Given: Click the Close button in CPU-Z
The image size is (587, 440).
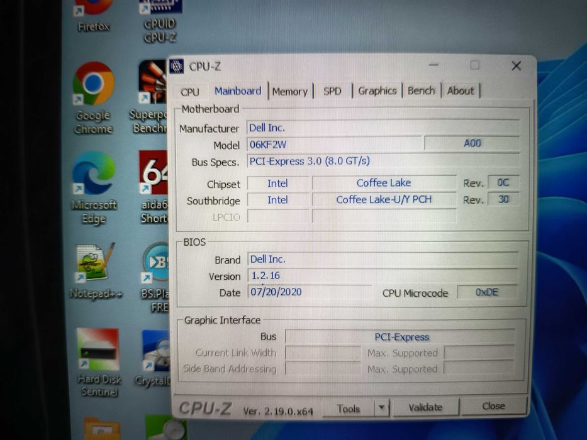Looking at the screenshot, I should 493,406.
